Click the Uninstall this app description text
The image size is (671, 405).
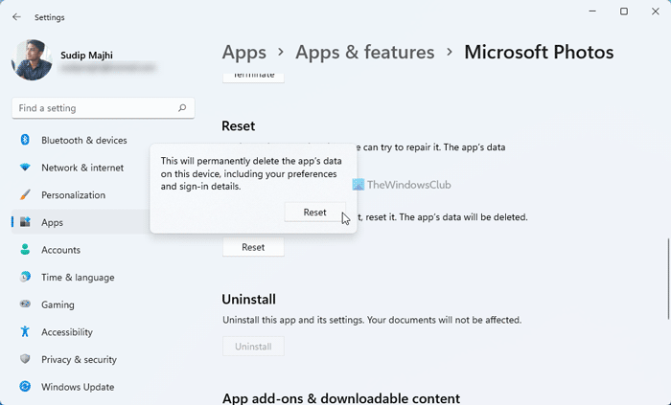pyautogui.click(x=372, y=320)
